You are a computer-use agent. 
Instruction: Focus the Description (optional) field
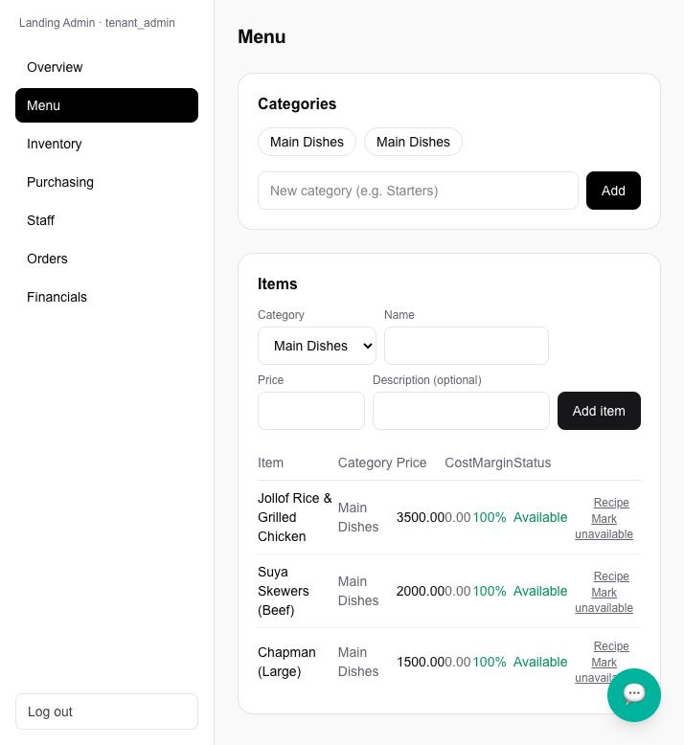pyautogui.click(x=461, y=411)
